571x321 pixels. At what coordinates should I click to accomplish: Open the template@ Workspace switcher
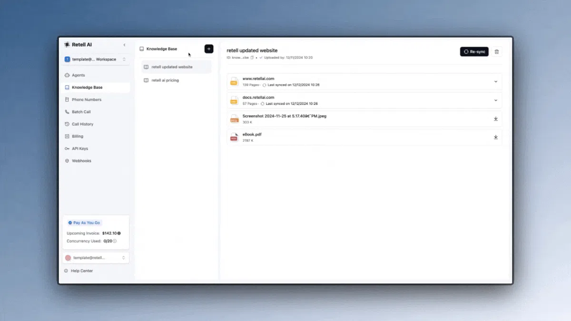(x=96, y=59)
